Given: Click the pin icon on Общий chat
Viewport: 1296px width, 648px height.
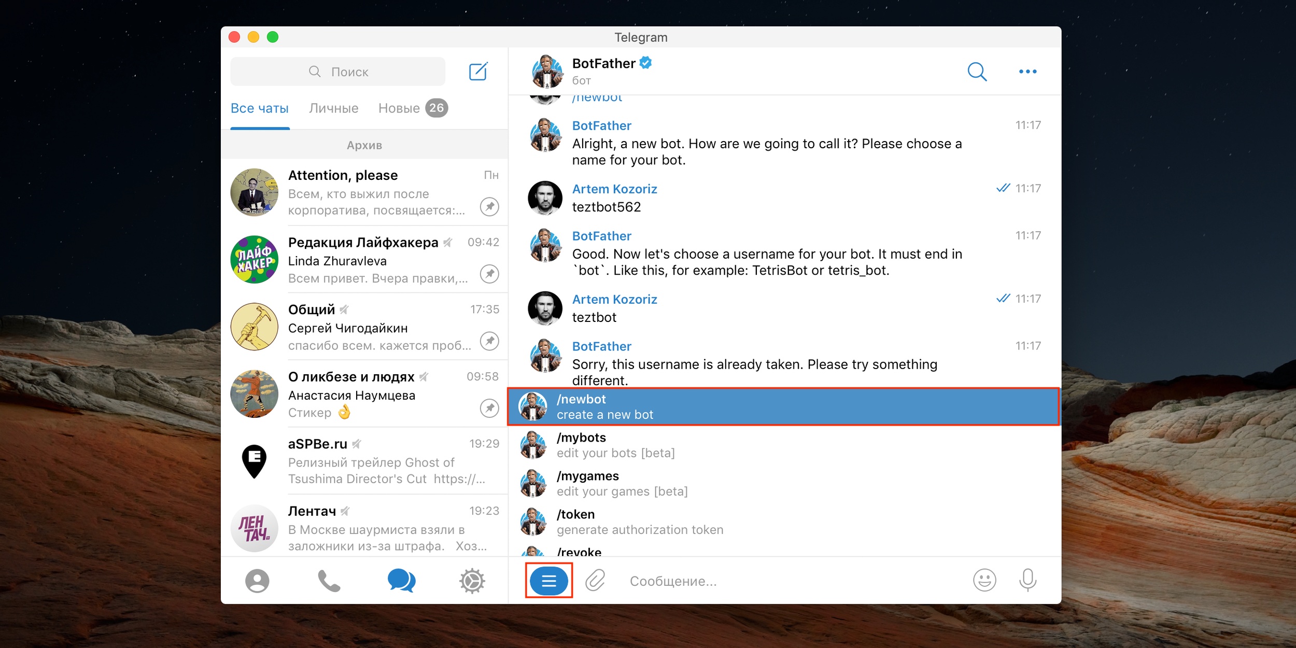Looking at the screenshot, I should tap(489, 341).
